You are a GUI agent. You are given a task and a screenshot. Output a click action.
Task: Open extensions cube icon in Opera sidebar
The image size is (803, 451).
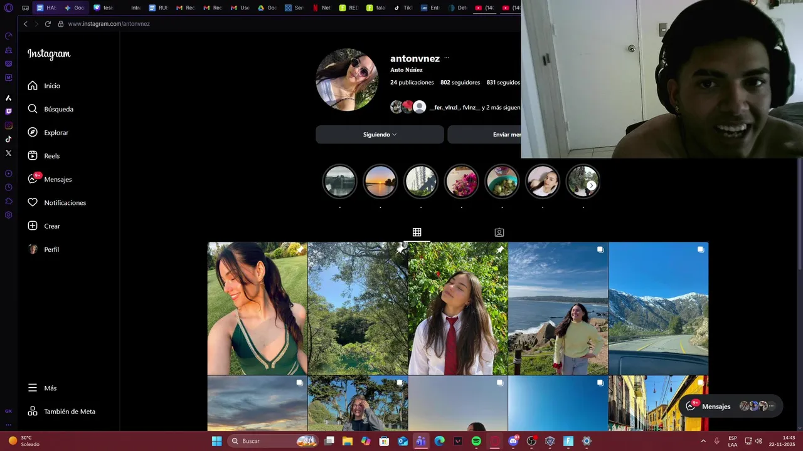click(8, 201)
